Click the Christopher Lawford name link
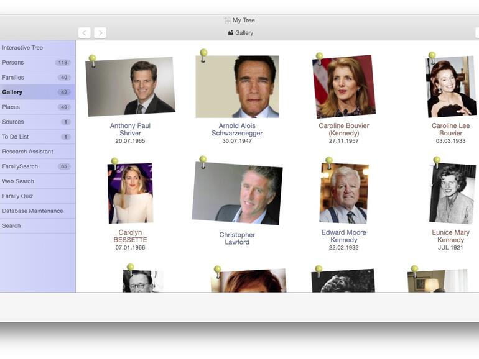 237,239
